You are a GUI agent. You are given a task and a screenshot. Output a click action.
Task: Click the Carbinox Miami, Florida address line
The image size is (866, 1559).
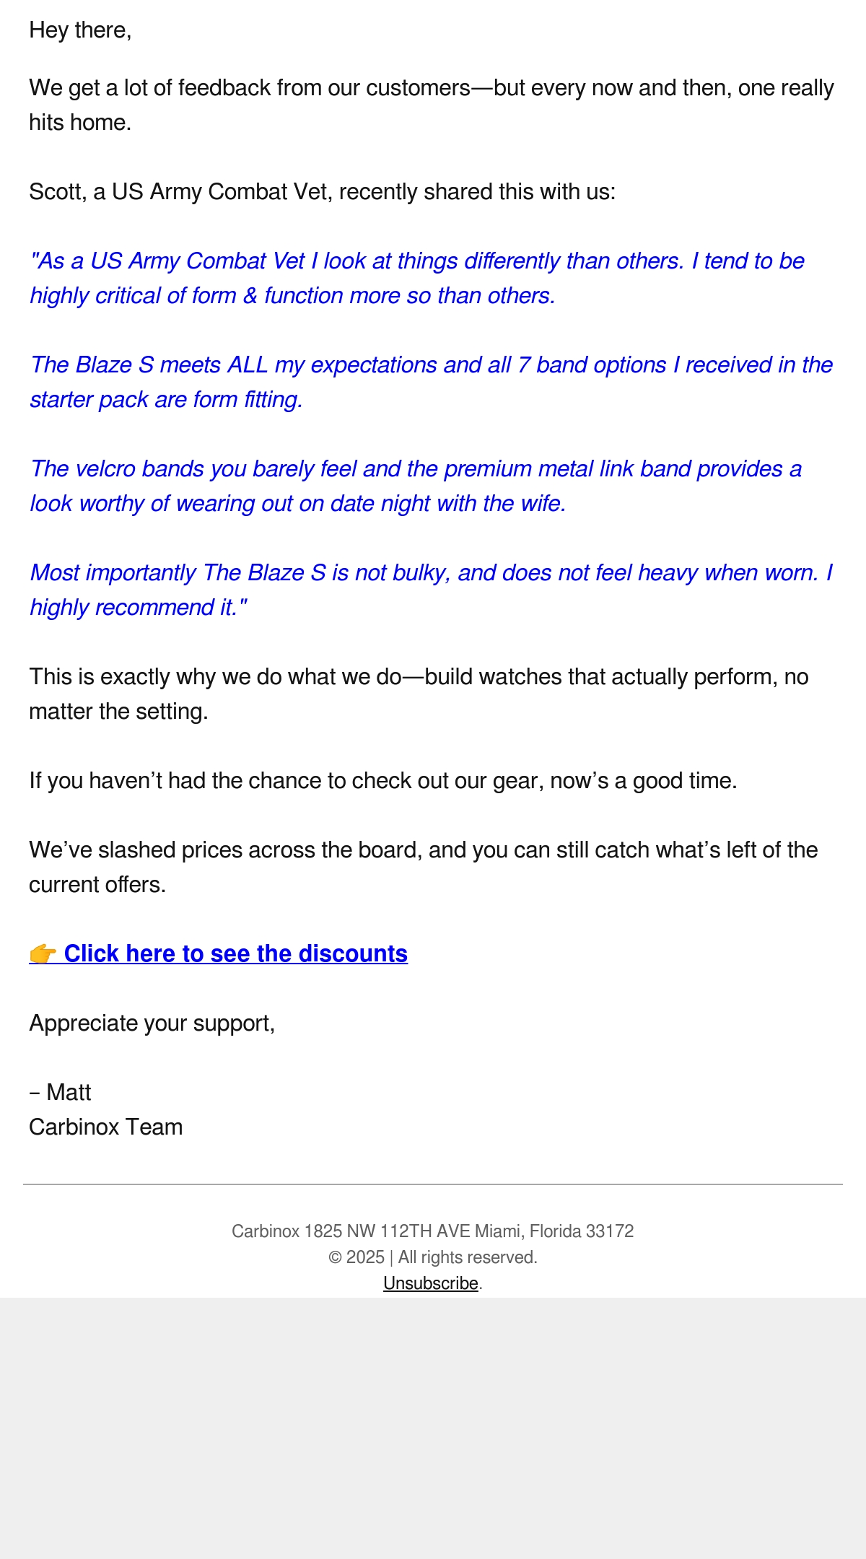(x=433, y=1231)
